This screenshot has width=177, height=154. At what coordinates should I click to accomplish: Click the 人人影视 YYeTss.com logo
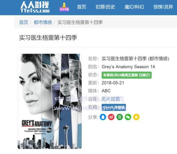coord(35,7)
